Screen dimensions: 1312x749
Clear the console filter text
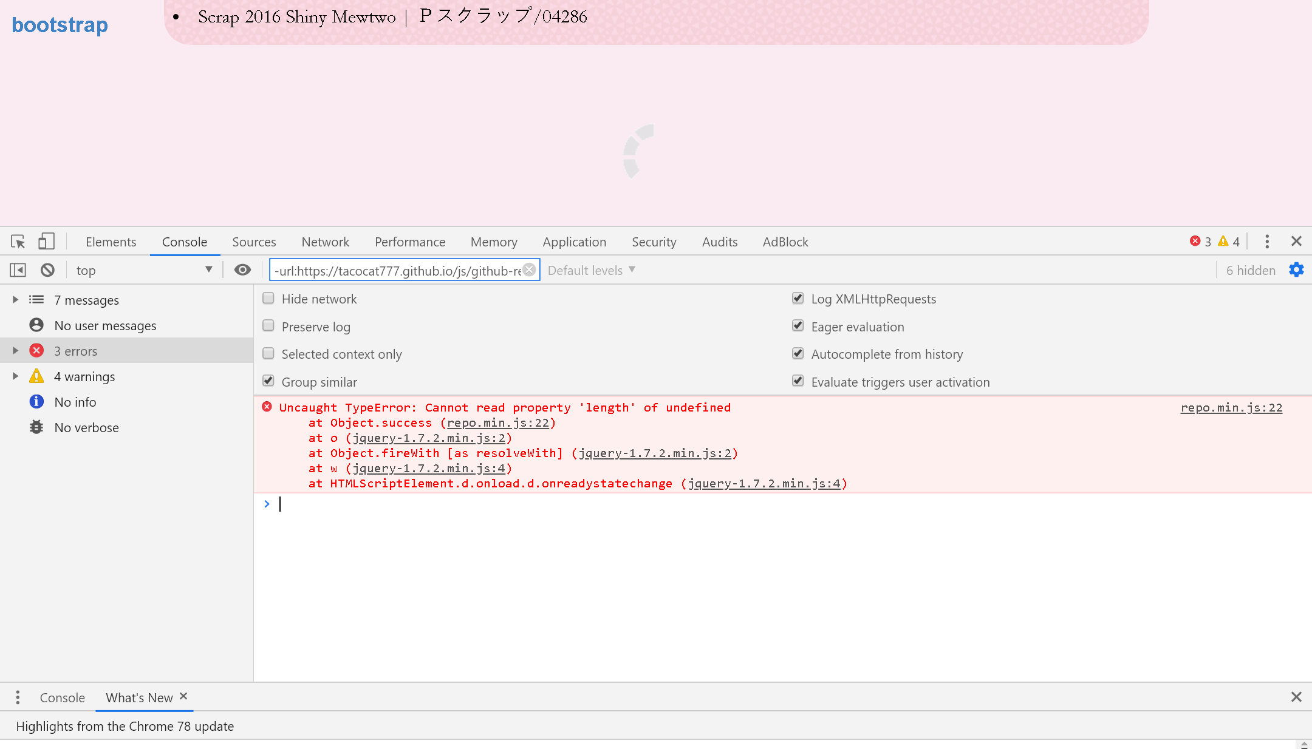529,269
